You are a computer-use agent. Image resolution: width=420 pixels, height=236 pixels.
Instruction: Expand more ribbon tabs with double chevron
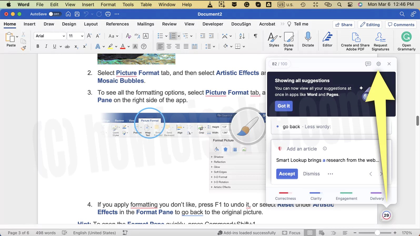[x=282, y=24]
